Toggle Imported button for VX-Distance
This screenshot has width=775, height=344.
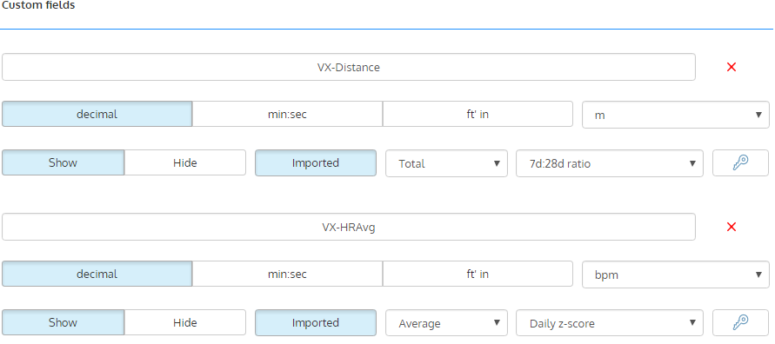click(x=316, y=162)
